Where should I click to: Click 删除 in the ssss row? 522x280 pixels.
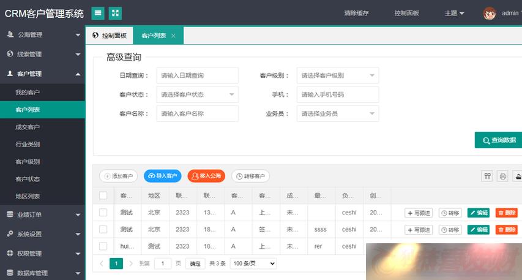click(x=506, y=230)
